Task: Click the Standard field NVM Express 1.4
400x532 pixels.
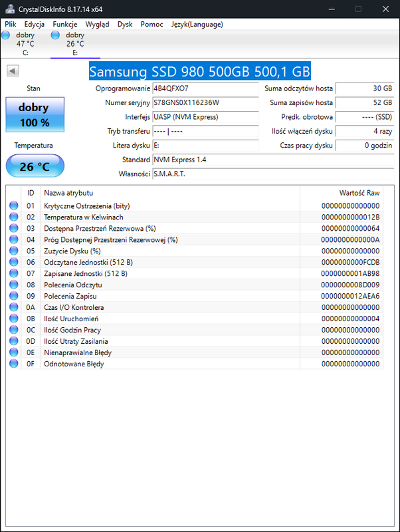Action: [273, 160]
